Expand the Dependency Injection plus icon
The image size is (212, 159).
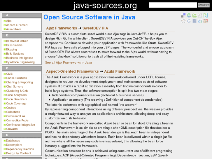coord(5,149)
